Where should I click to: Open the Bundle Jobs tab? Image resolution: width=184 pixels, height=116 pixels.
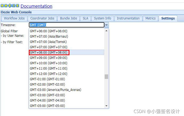coord(69,18)
